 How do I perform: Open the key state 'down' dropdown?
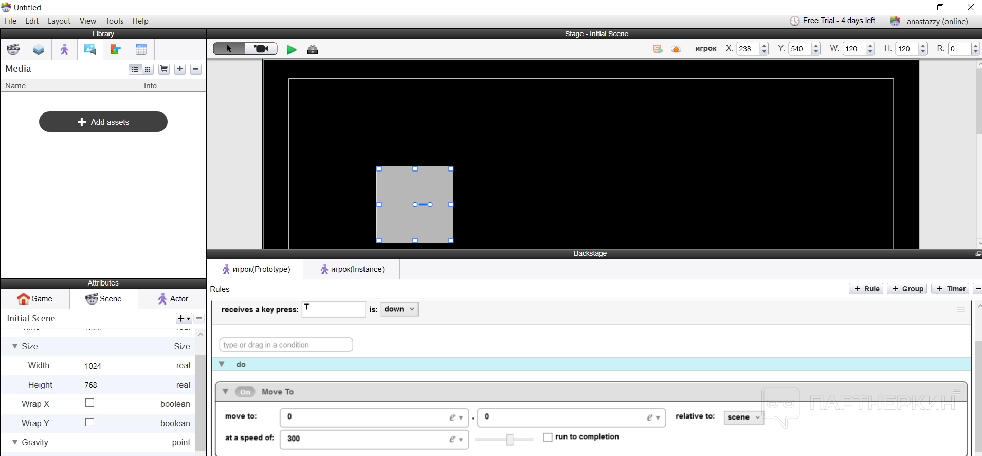coord(399,309)
